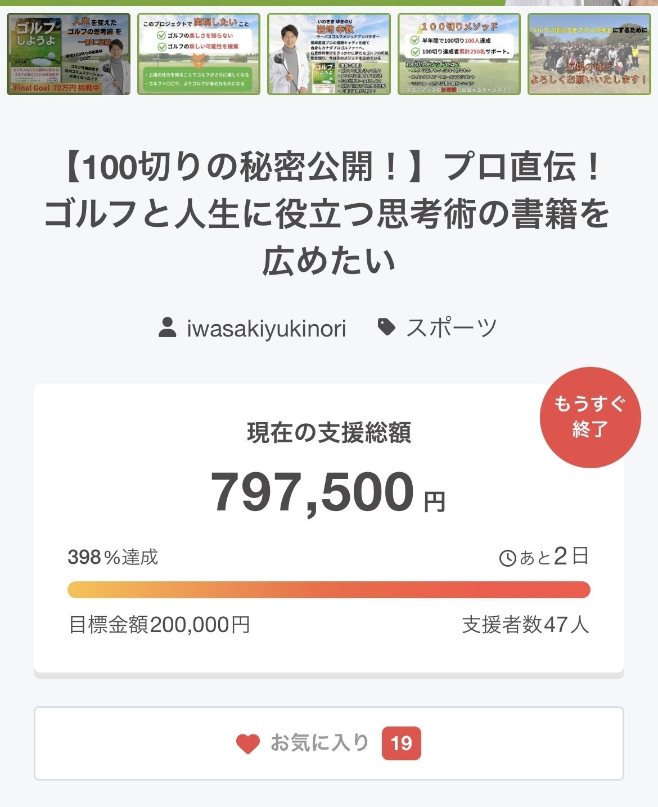
Task: Browse the スポーツ category link
Action: tap(452, 328)
